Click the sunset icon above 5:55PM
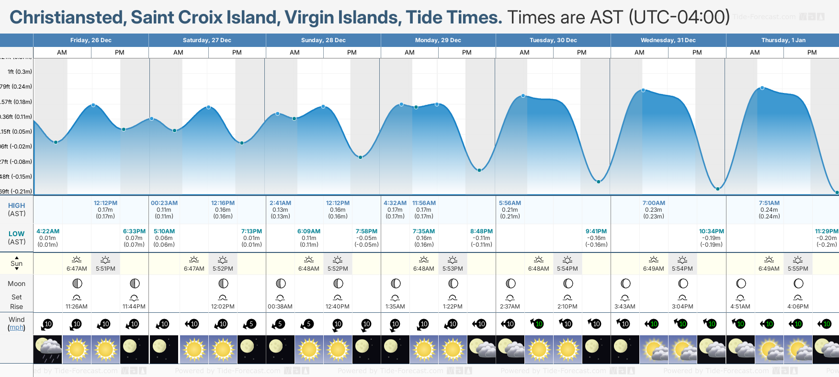Screen dimensions: 839x377 (798, 260)
